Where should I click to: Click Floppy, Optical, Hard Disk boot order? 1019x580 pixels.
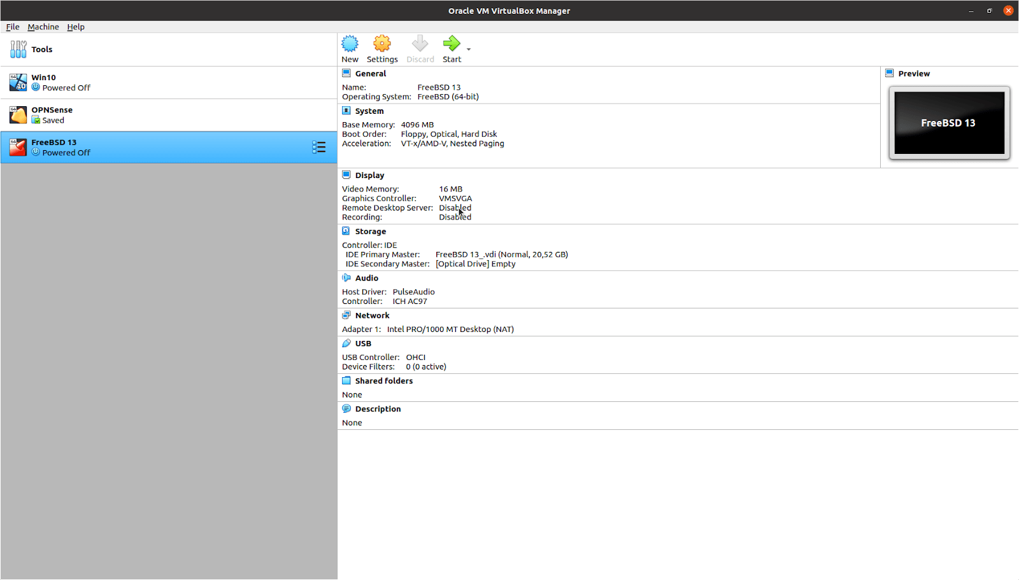449,134
